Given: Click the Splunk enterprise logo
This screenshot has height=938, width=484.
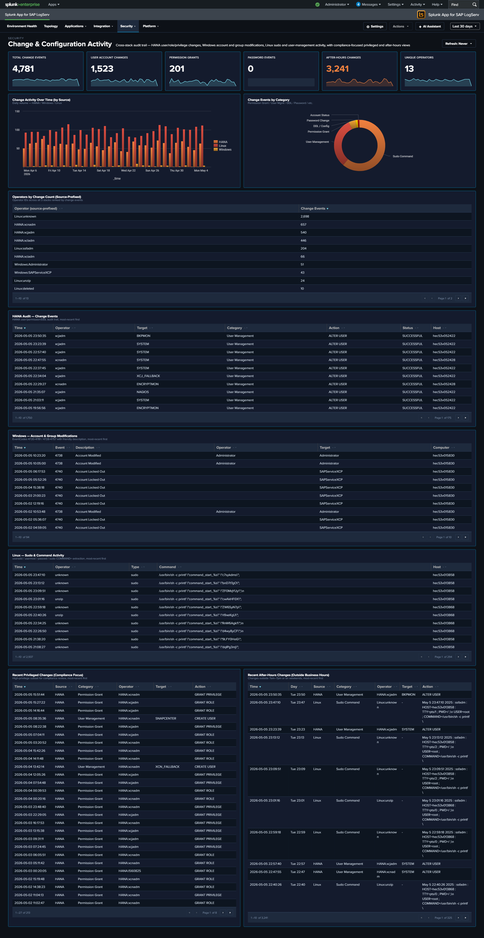Looking at the screenshot, I should (22, 4).
